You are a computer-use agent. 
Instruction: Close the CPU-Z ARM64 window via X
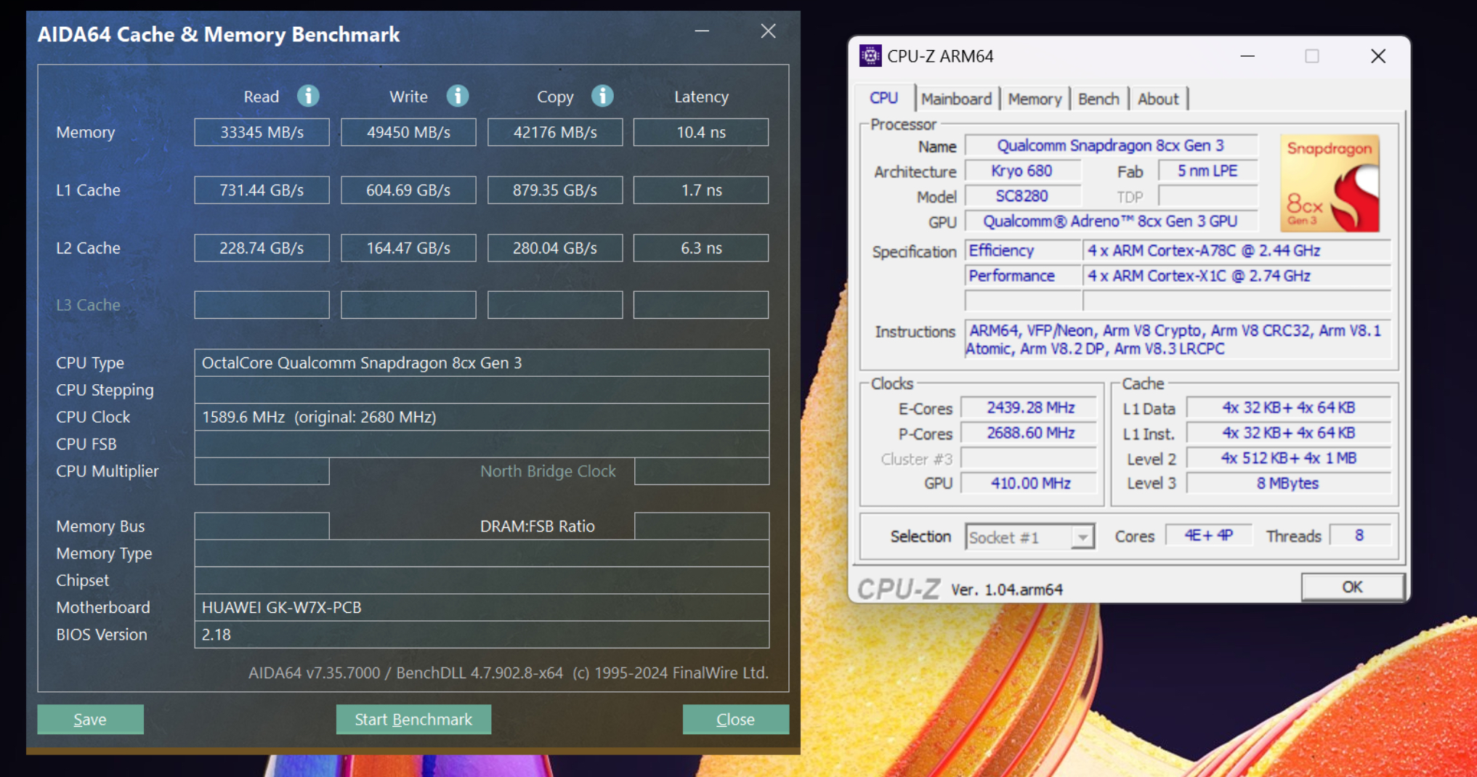point(1378,56)
